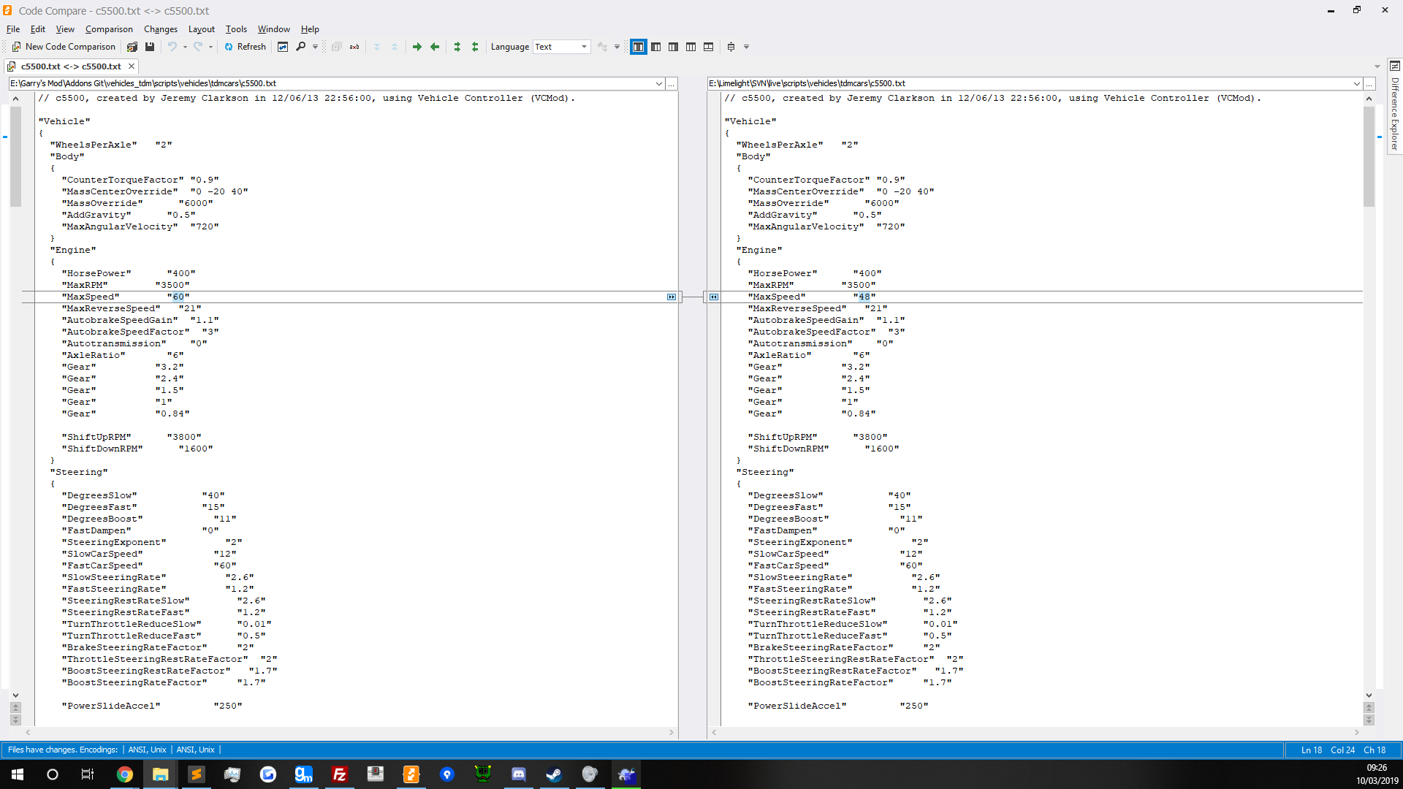Click the left pane horizontal scrollbar
The width and height of the screenshot is (1403, 789).
(349, 732)
